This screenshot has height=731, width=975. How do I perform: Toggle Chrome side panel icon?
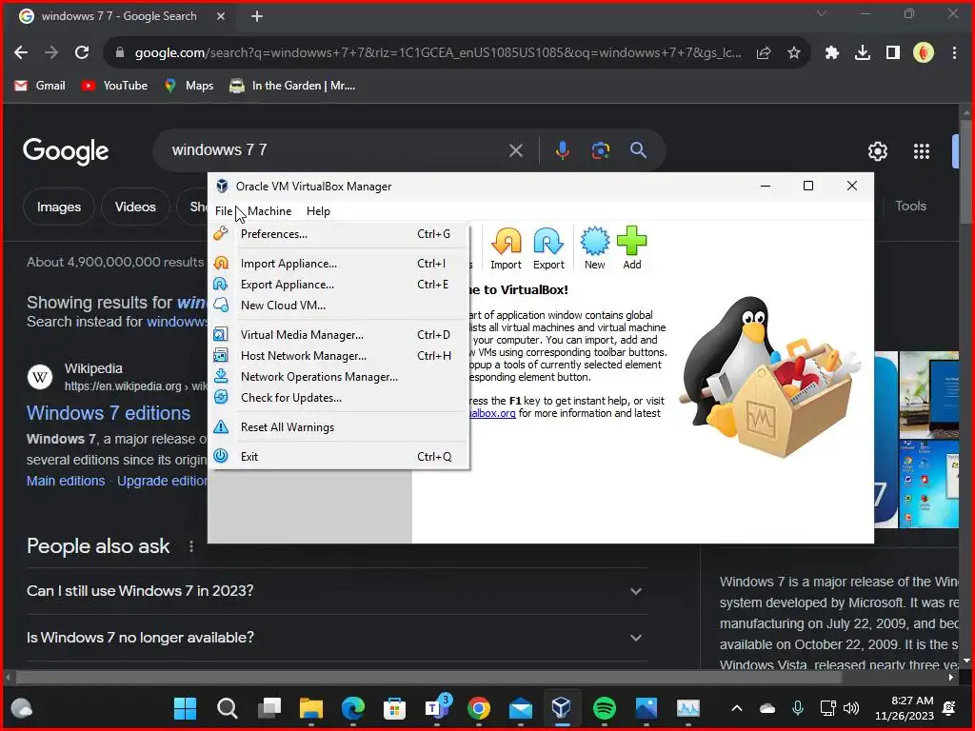893,53
